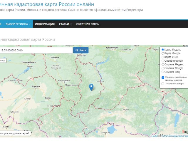Click the zoom out map button
This screenshot has height=141, width=188.
(3, 61)
